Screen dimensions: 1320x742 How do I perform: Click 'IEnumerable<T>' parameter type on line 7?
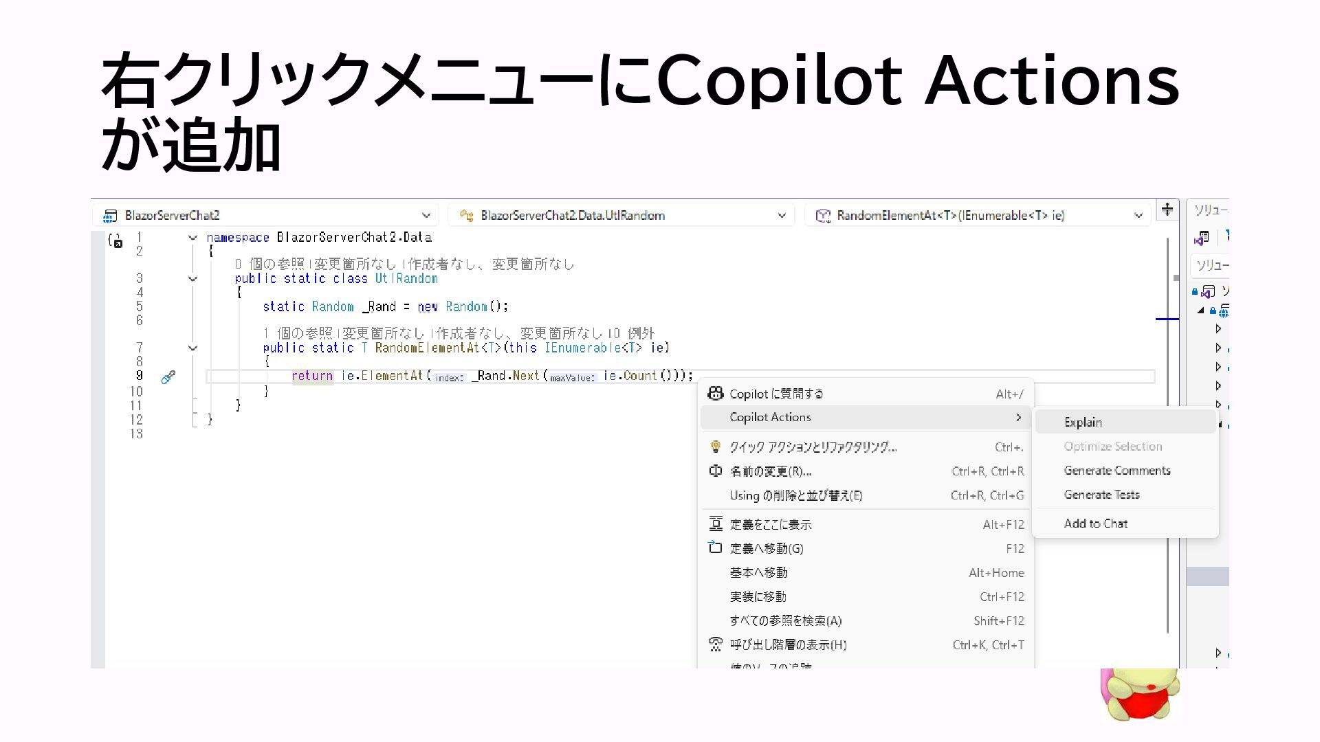coord(593,348)
